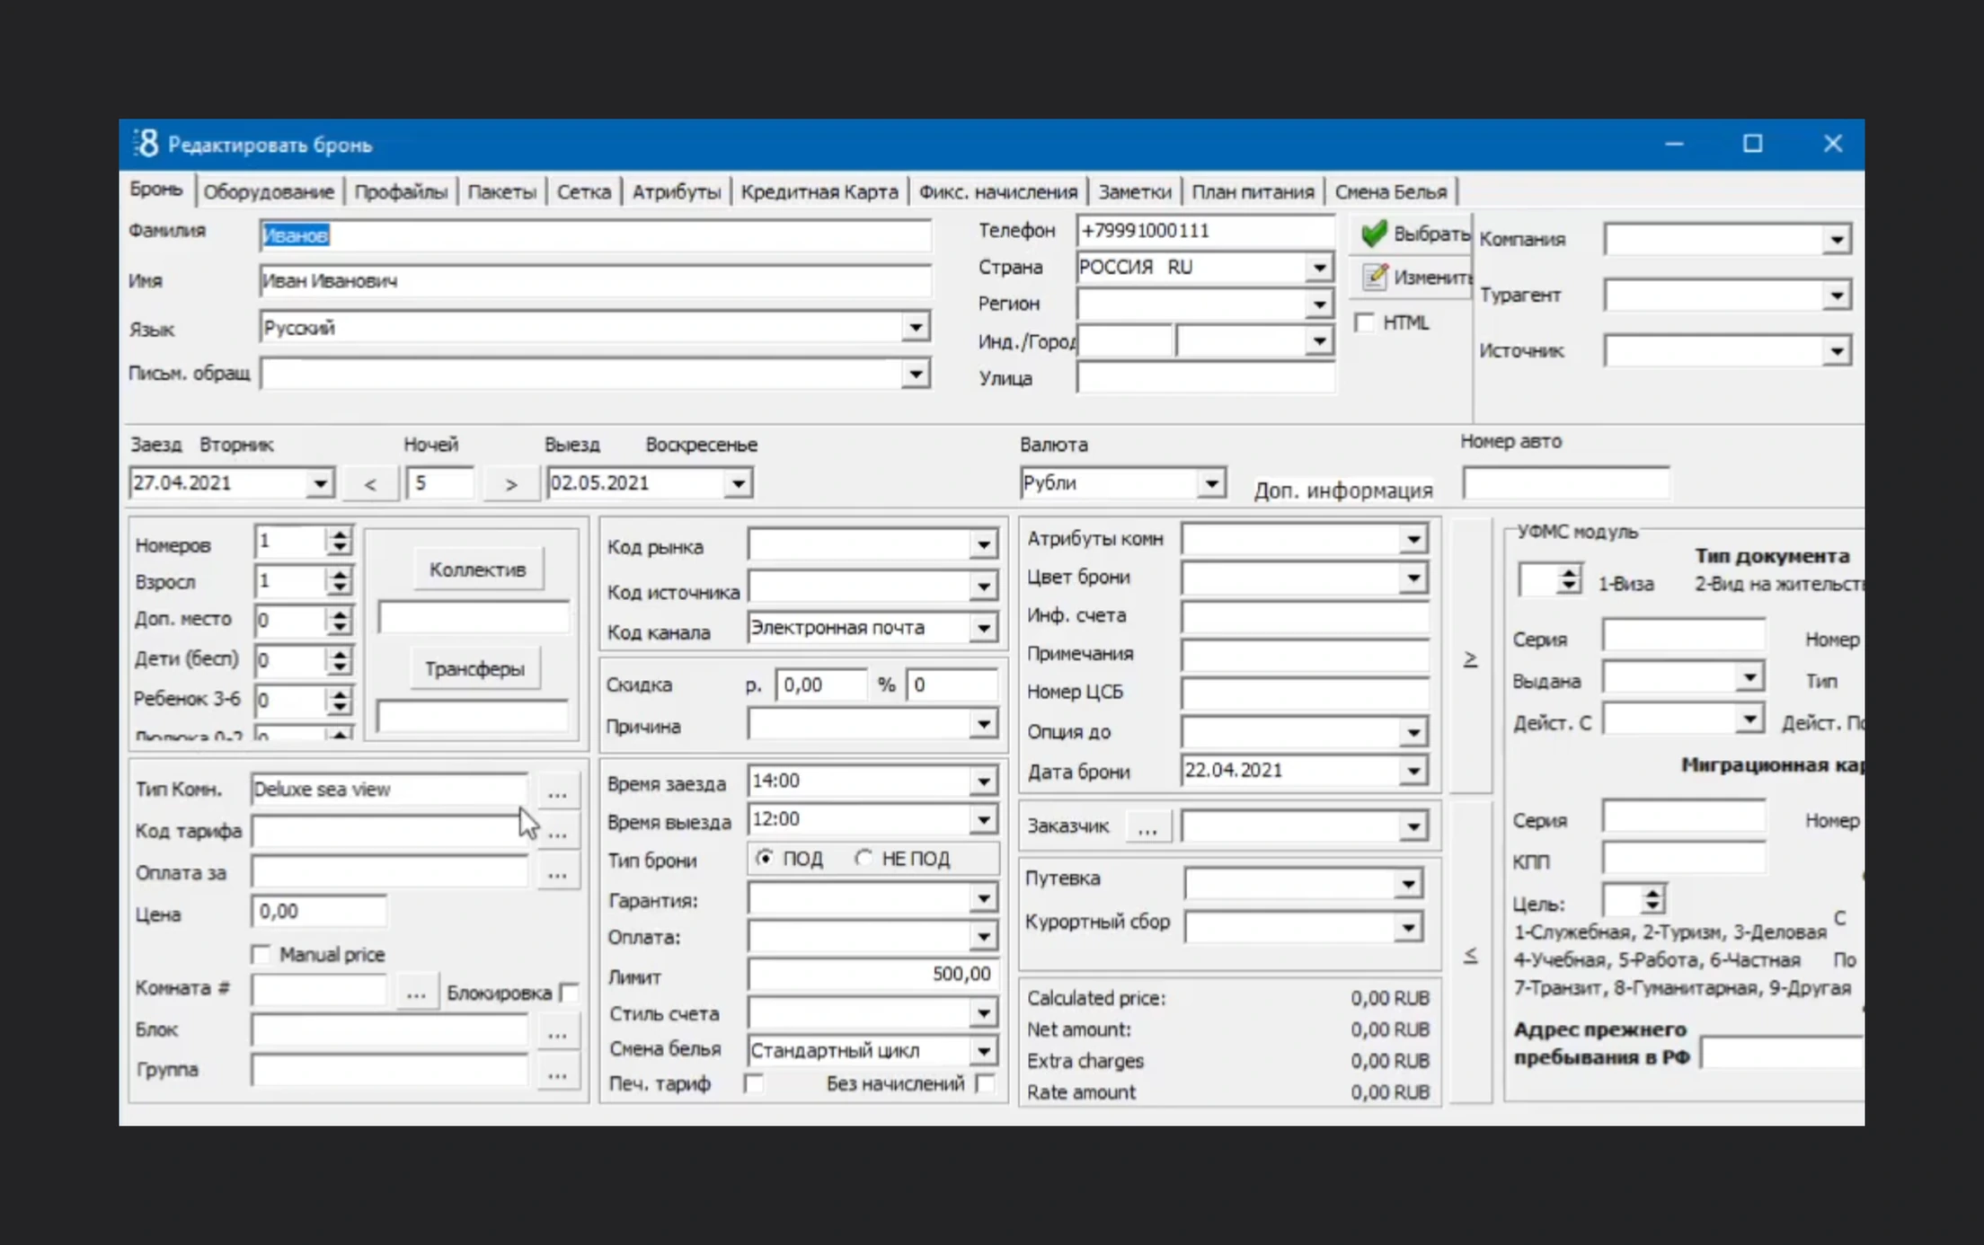The image size is (1984, 1245).
Task: Click the green checkmark Выбрать button
Action: pyautogui.click(x=1411, y=234)
